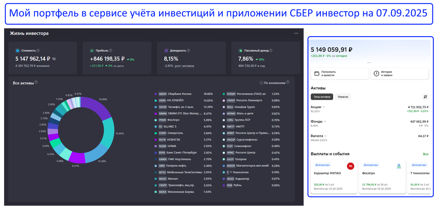Click the NVTK ticker badge
438x211 pixels.
(x=162, y=140)
